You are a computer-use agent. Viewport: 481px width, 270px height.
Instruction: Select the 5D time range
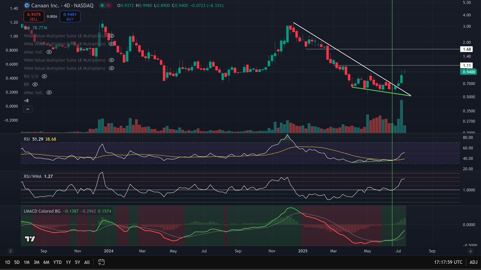17,262
